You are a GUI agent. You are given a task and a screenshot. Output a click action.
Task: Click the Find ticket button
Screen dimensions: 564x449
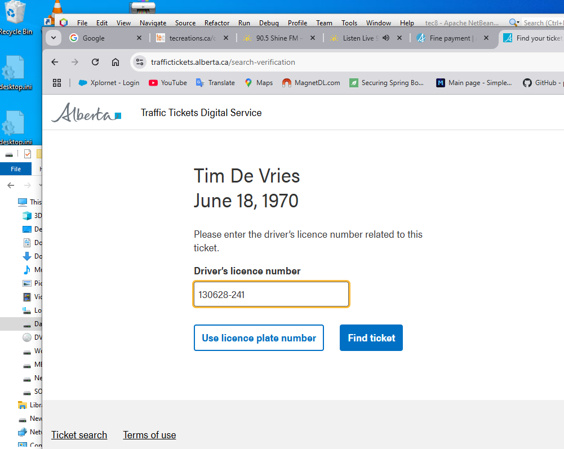click(371, 338)
